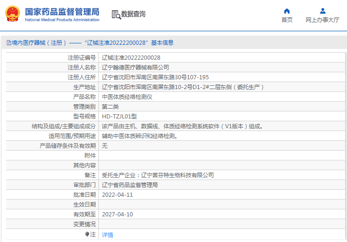Select registration number 辽械注准20222200028 in table
Screen dimensions: 347x242
click(x=131, y=58)
